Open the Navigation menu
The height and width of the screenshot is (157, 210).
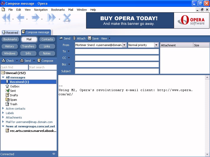pyautogui.click(x=41, y=10)
